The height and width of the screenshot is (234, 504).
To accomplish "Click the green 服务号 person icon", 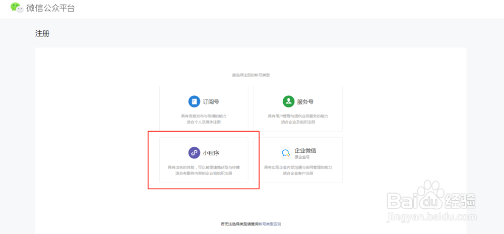I will tap(289, 102).
